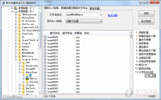Uncheck the snap00019 file checkbox
Screen dimensions: 161x100
pyautogui.click(x=45, y=79)
